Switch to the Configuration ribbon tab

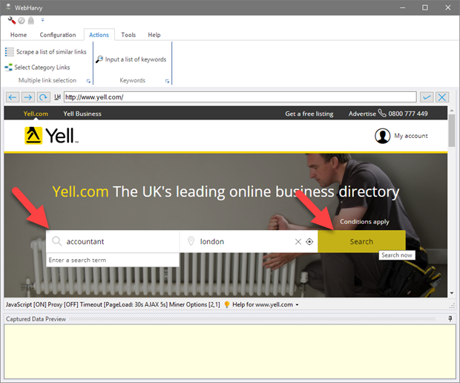pyautogui.click(x=58, y=35)
